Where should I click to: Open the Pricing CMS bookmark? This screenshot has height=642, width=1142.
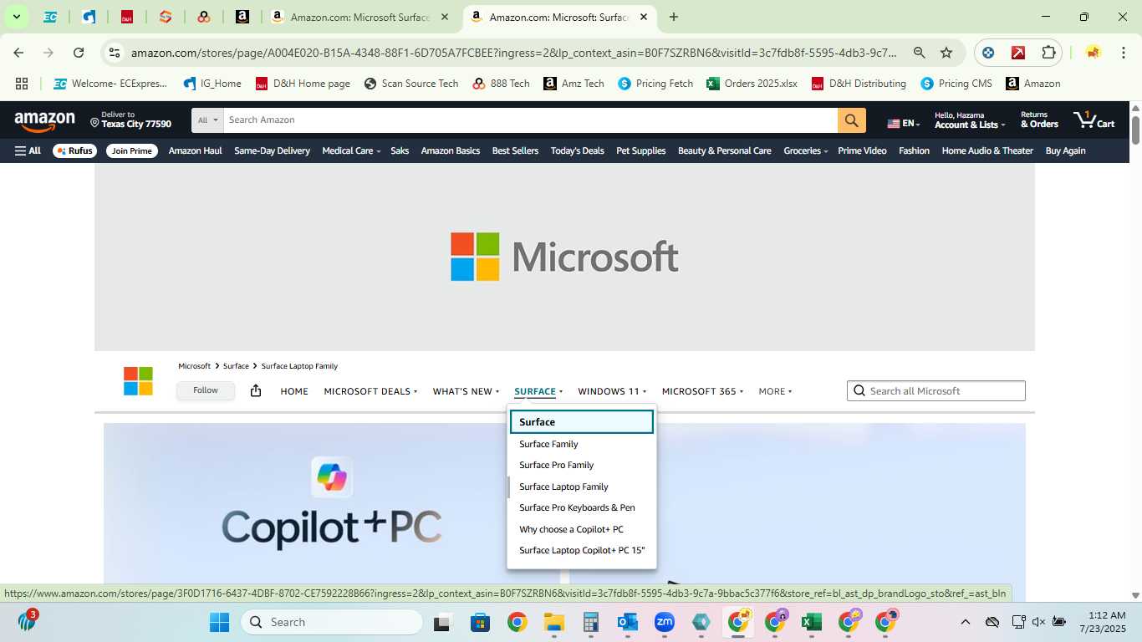pos(956,84)
